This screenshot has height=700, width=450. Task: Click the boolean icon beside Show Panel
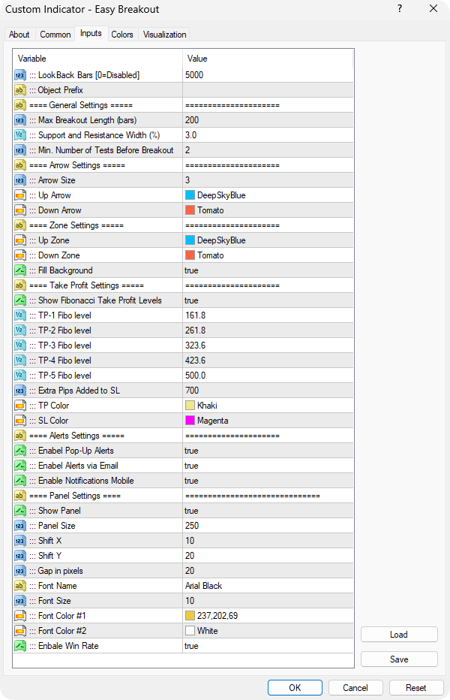[20, 511]
